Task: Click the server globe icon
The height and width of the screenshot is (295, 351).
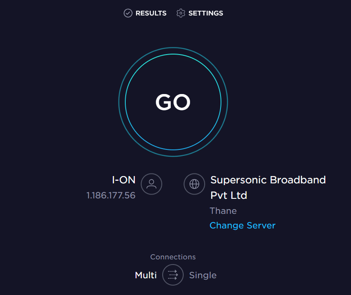Action: (x=194, y=184)
